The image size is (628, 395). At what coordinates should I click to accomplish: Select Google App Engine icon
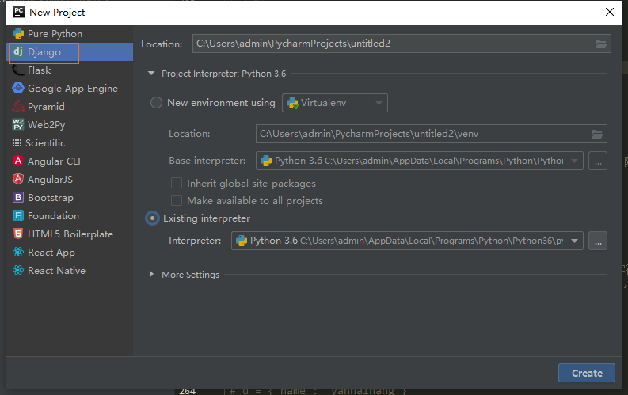click(18, 88)
